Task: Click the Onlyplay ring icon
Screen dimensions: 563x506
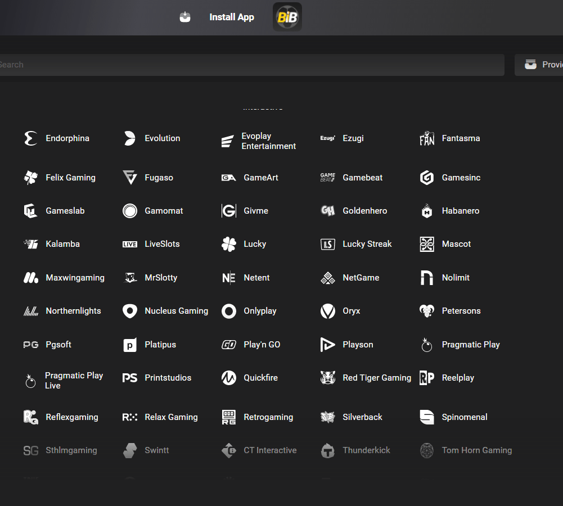Action: click(x=228, y=311)
